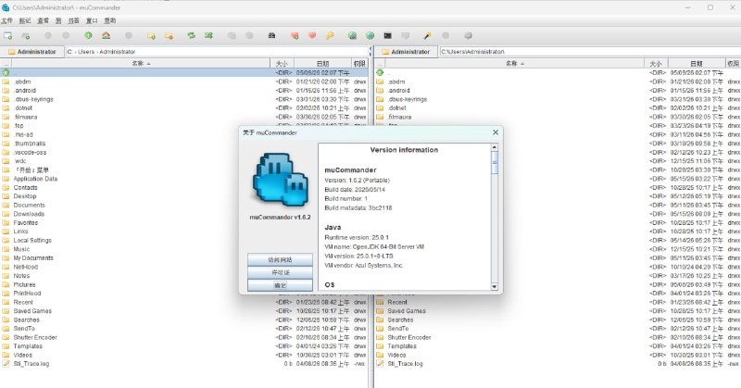Click the Connect to server globe icon
741x388 pixels.
pyautogui.click(x=353, y=35)
